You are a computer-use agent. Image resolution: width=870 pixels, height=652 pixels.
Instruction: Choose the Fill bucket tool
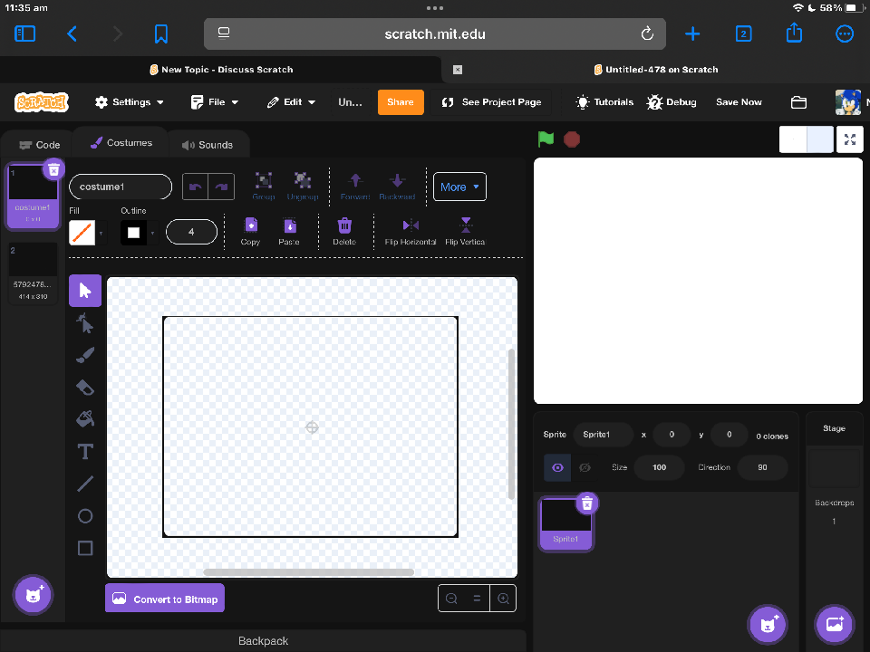tap(84, 418)
